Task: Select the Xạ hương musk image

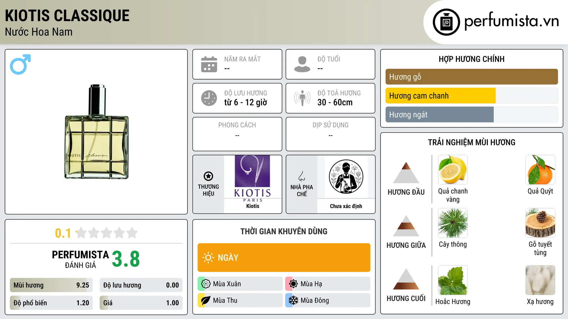Action: (x=540, y=280)
